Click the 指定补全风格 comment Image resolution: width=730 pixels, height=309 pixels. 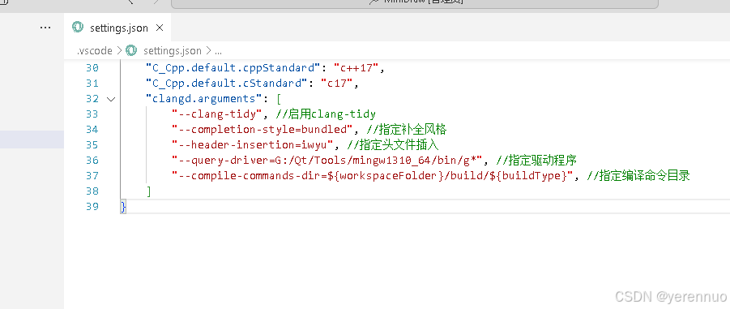[407, 130]
